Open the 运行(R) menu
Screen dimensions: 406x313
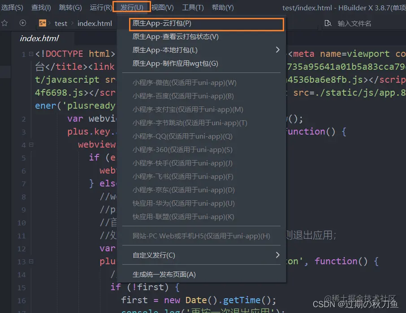pyautogui.click(x=101, y=8)
